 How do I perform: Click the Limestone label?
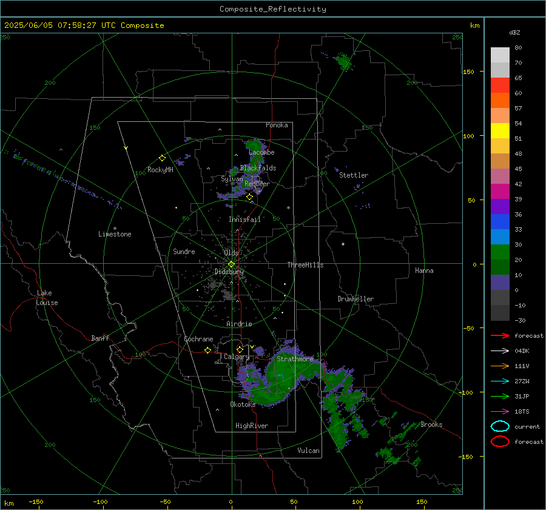click(115, 234)
